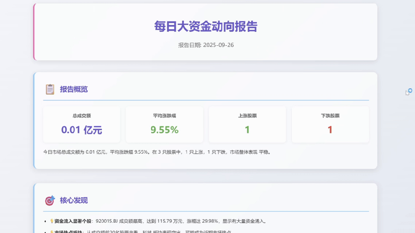Image resolution: width=415 pixels, height=233 pixels.
Task: Select the report date 2025-09-26
Action: point(206,45)
